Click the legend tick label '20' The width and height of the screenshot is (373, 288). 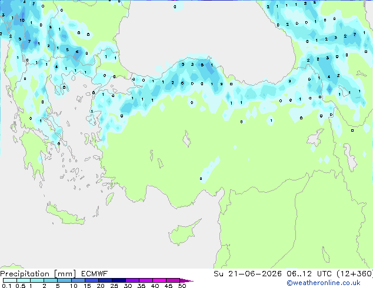click(x=101, y=286)
